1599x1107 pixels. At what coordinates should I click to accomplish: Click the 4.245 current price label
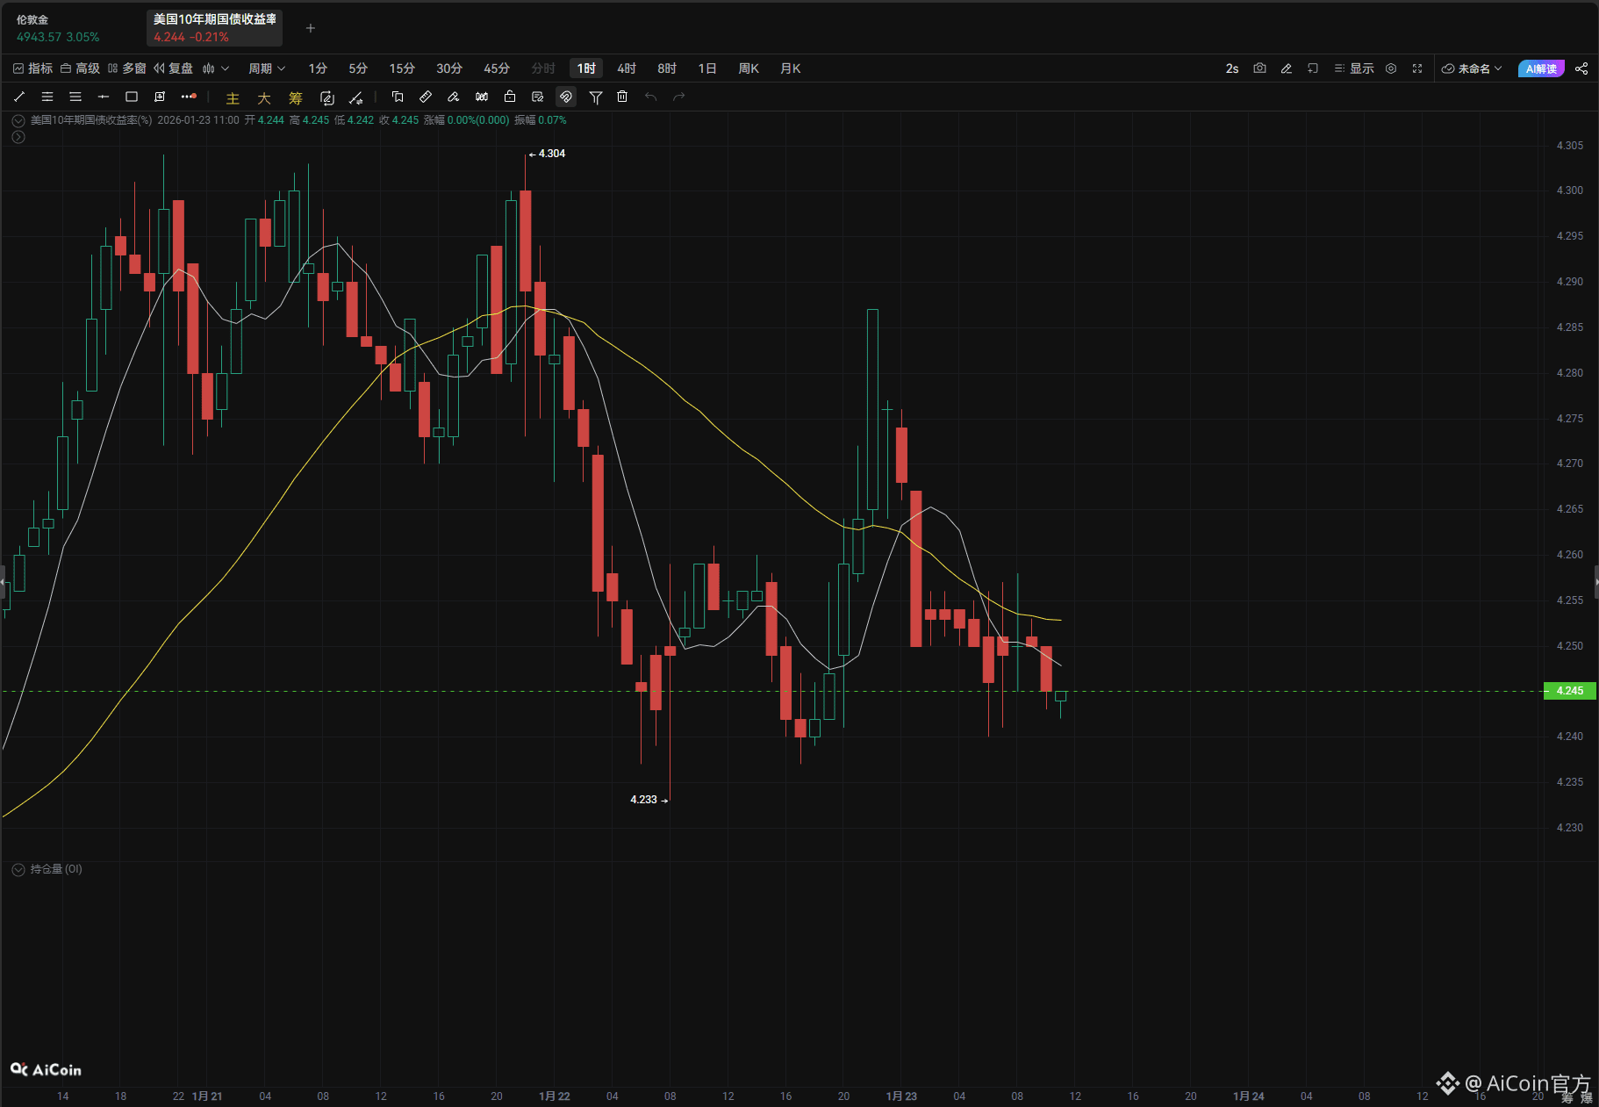point(1569,691)
